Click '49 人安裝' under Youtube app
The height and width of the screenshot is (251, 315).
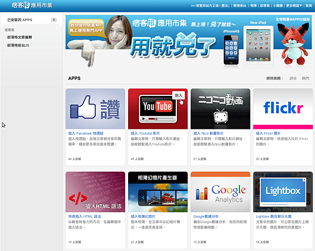pyautogui.click(x=137, y=159)
